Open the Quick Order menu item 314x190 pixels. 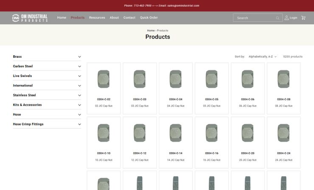tap(149, 18)
